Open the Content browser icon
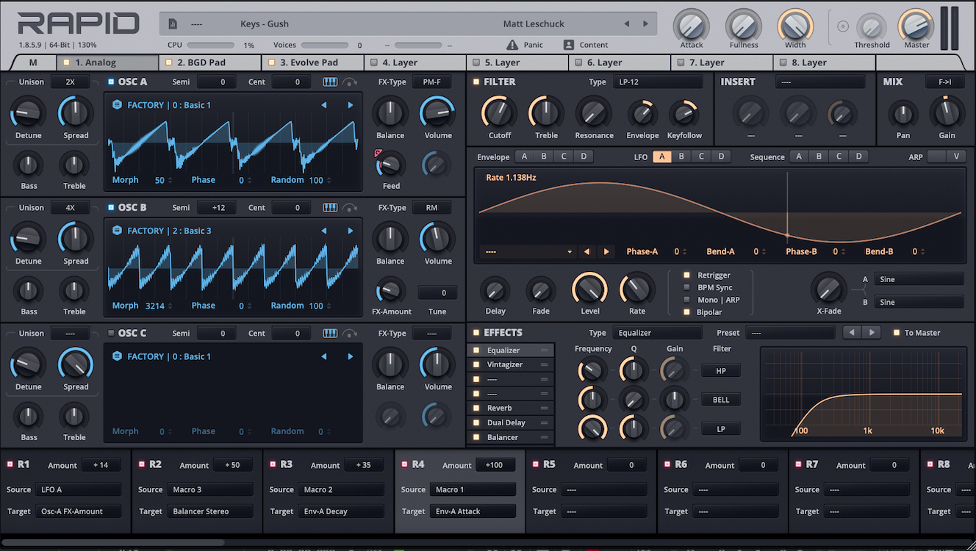Image resolution: width=976 pixels, height=551 pixels. tap(569, 45)
